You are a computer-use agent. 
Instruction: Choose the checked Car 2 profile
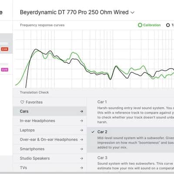[x=130, y=140]
